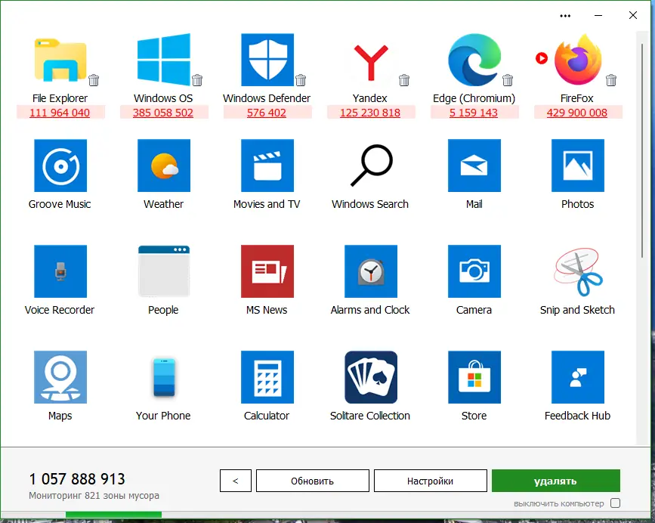Click the trash can next to File Explorer
The image size is (655, 523).
coord(94,80)
